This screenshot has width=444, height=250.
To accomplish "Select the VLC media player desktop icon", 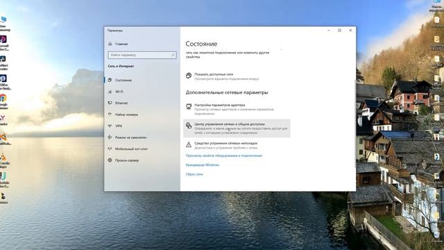I will [3, 160].
